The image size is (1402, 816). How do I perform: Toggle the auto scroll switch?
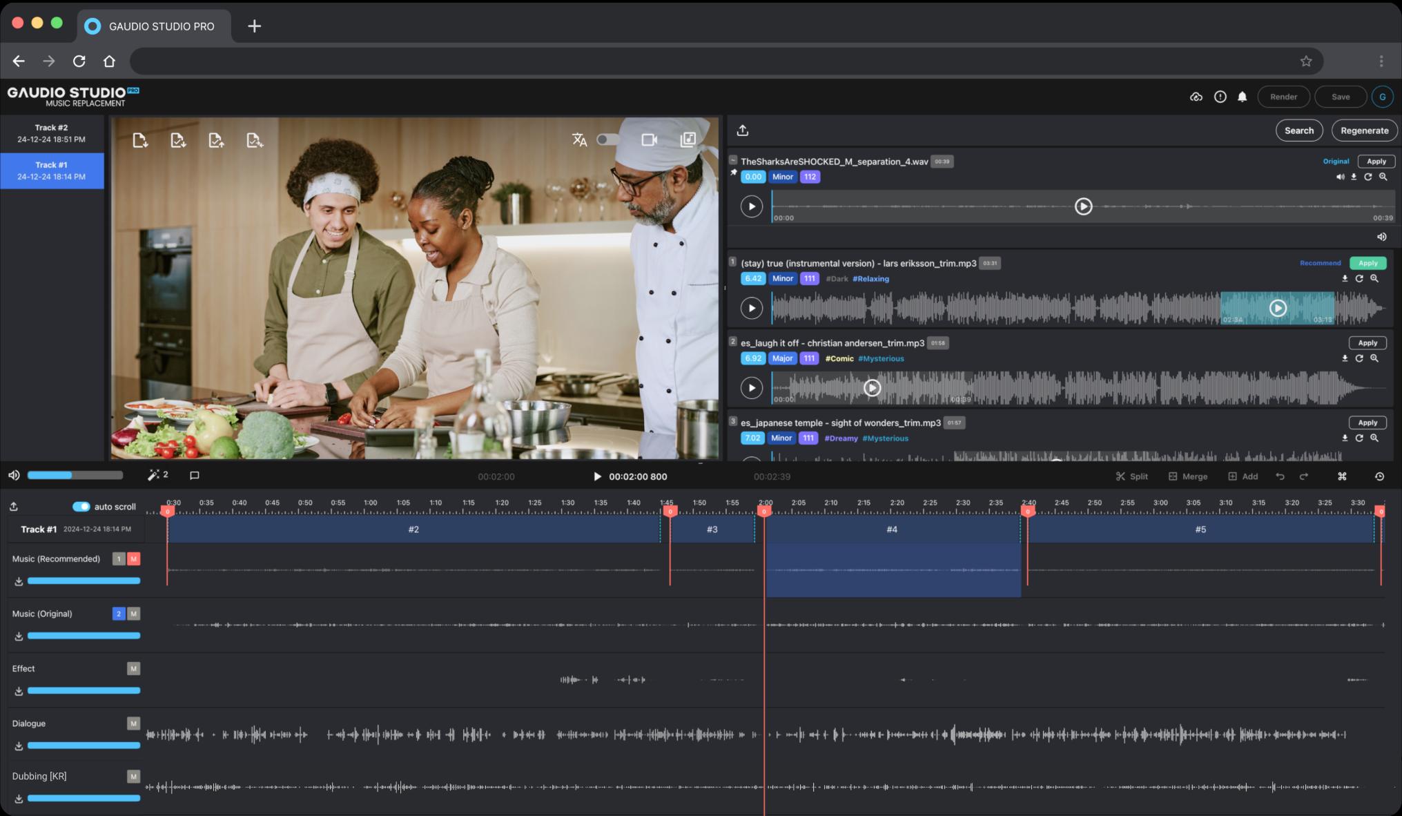[81, 507]
